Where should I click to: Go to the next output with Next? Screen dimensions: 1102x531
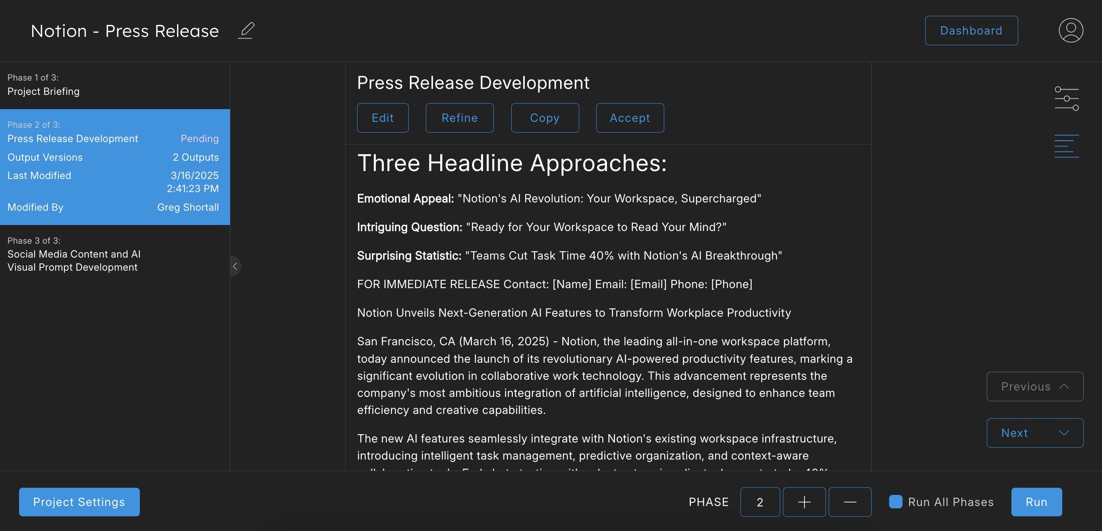point(1034,433)
